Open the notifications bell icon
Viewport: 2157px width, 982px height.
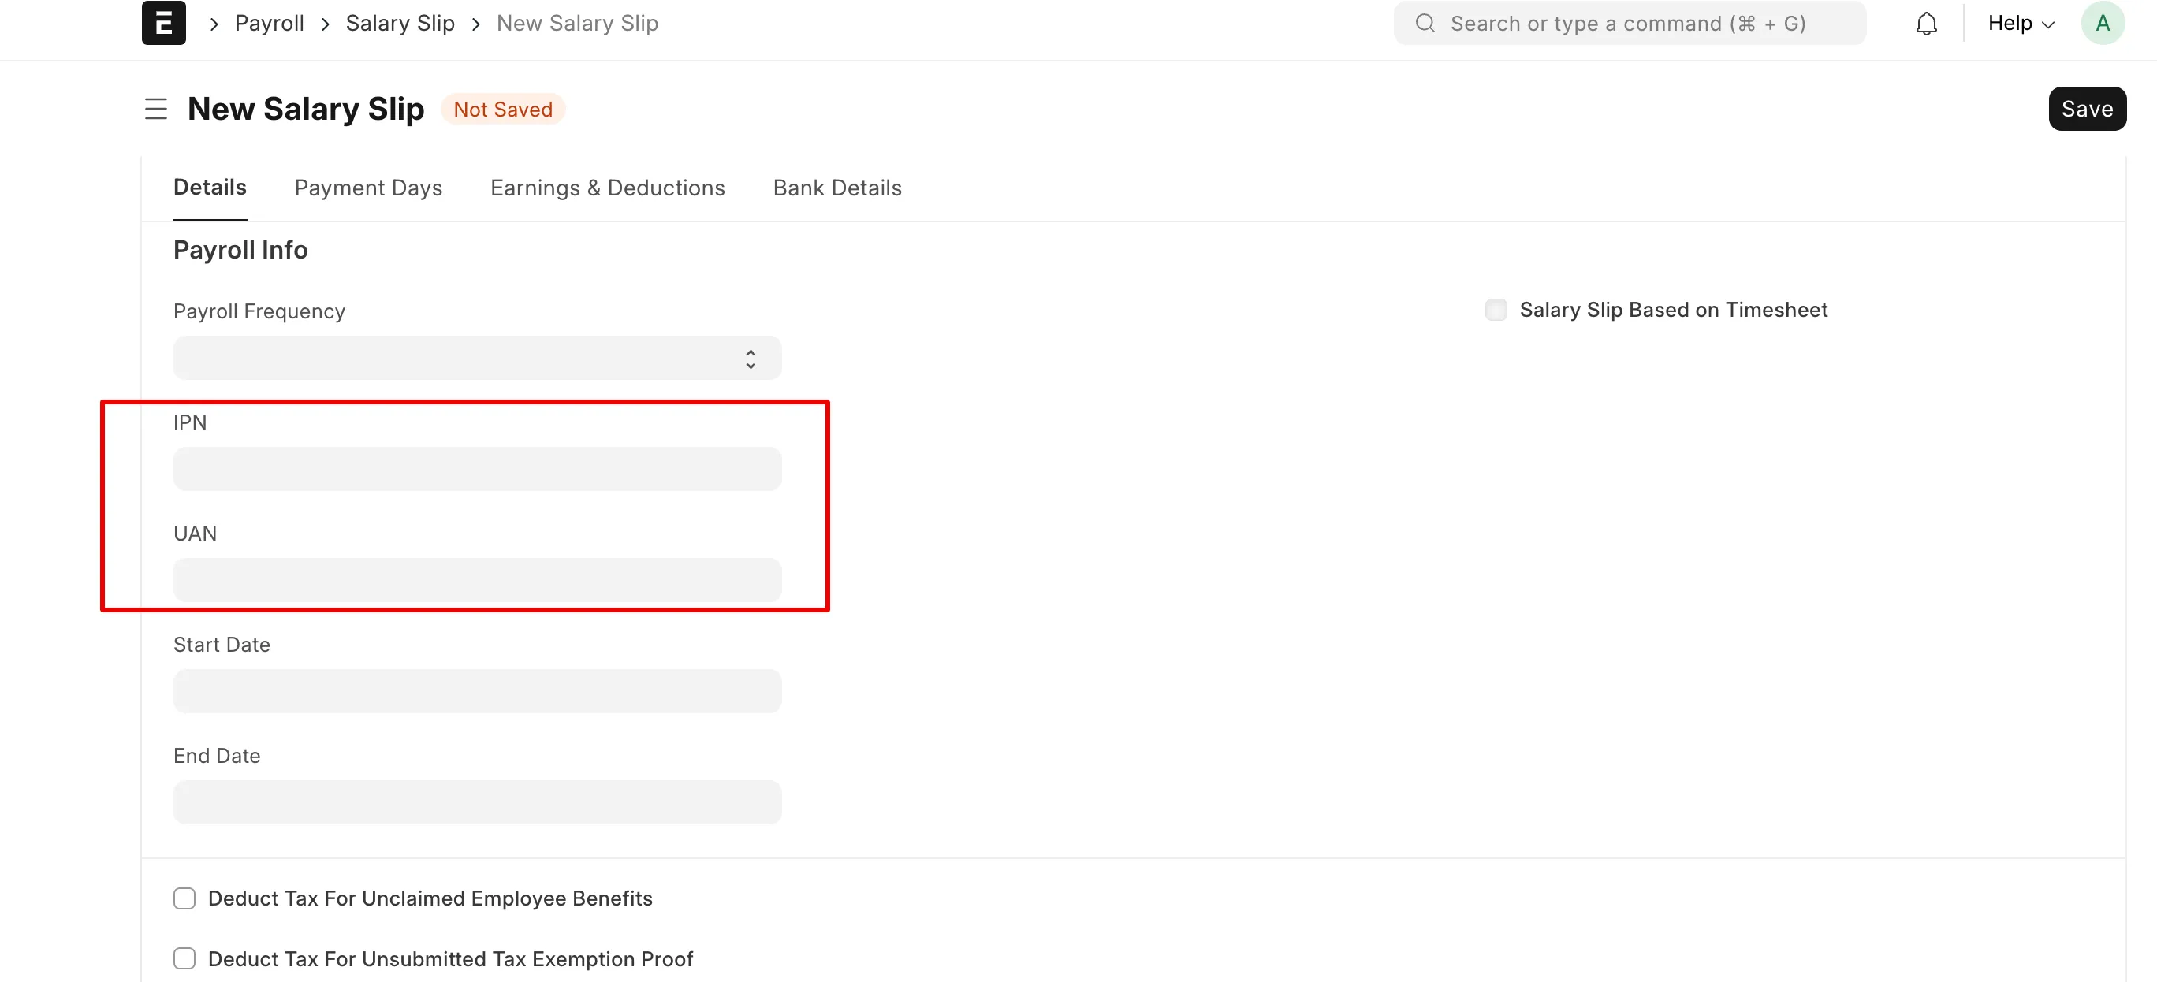(x=1926, y=24)
